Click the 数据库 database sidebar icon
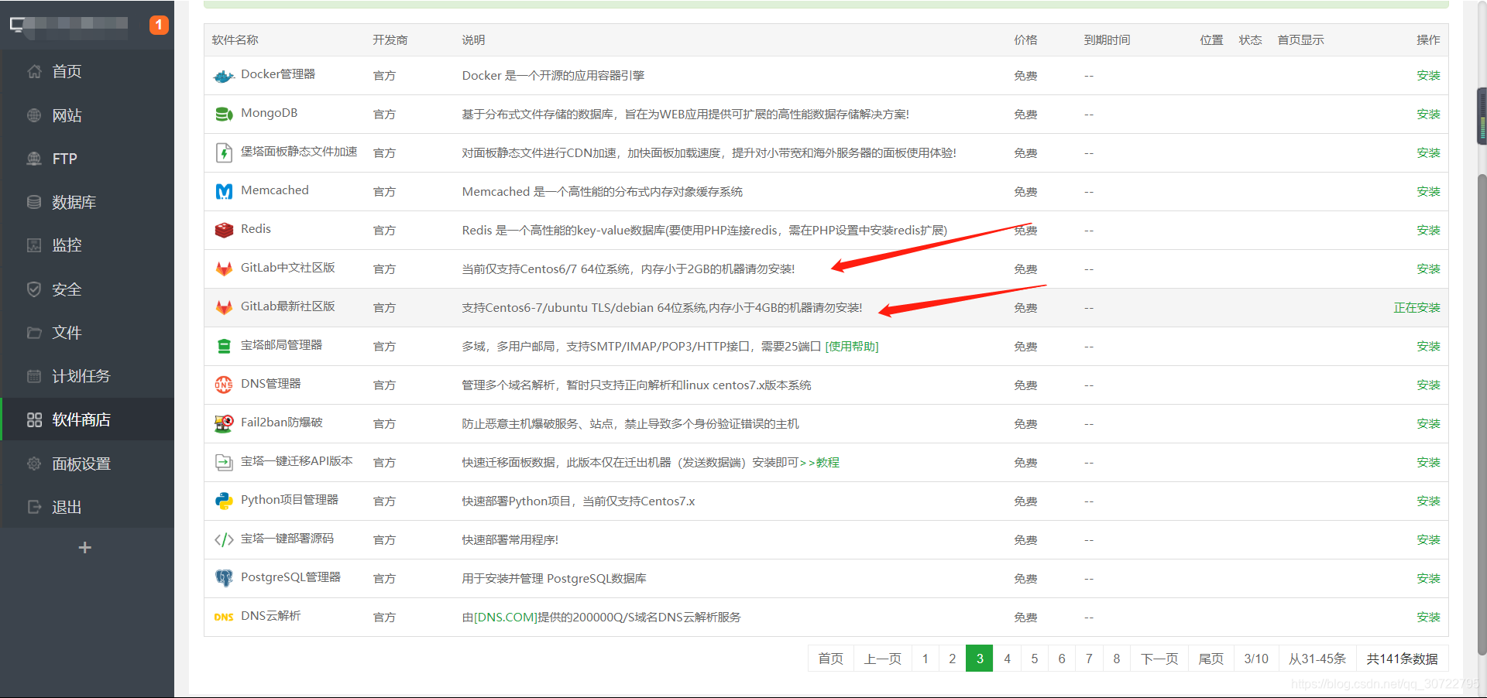The image size is (1487, 698). (x=34, y=202)
